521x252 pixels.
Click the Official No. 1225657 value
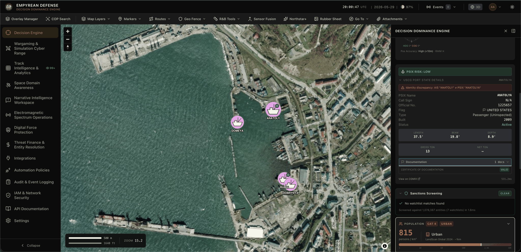pos(504,105)
